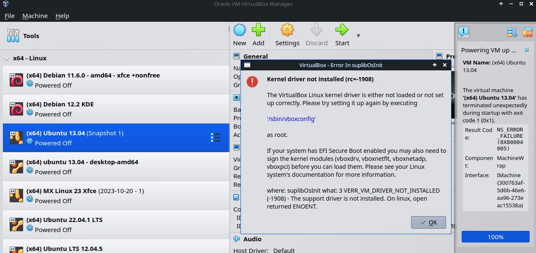
Task: Click the notification sort order icon
Action: [x=512, y=32]
